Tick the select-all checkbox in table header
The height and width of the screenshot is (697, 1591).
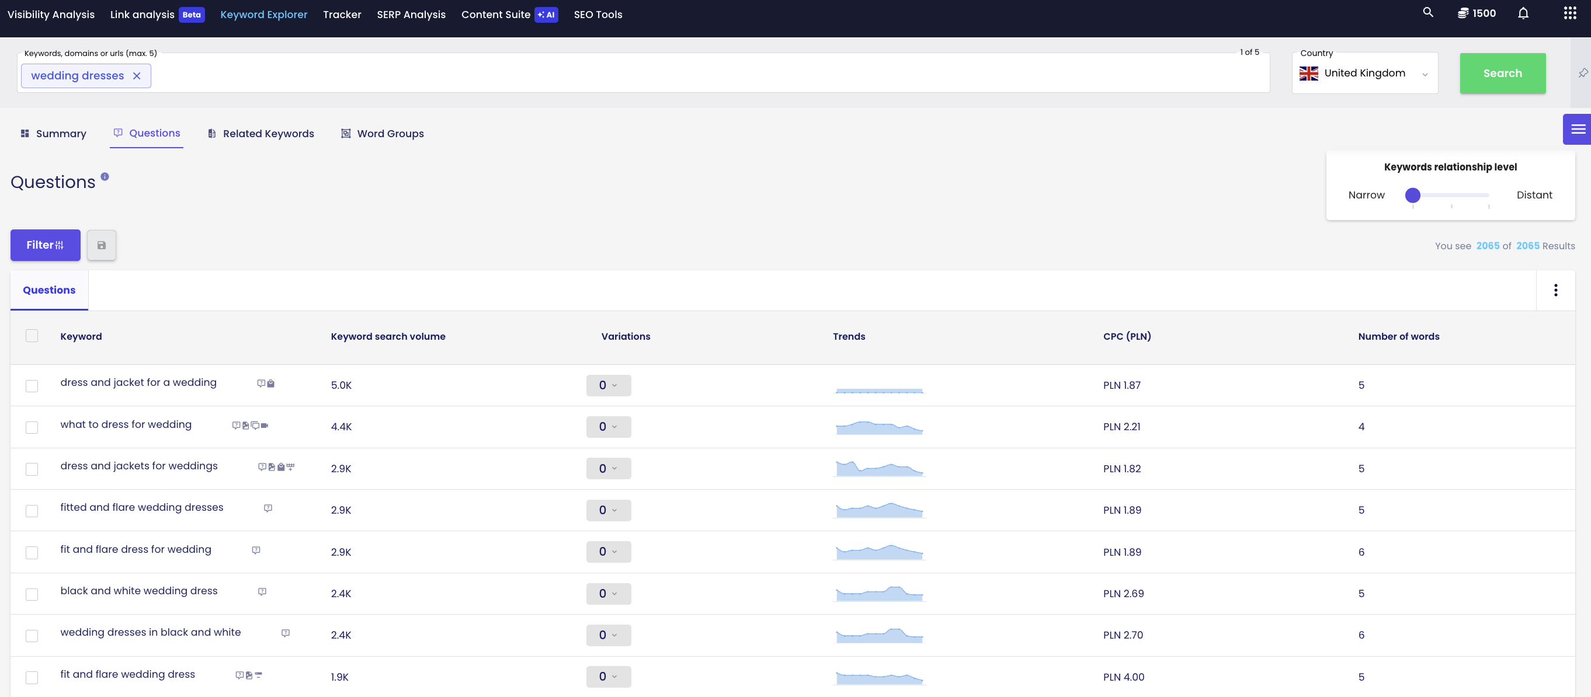click(32, 336)
